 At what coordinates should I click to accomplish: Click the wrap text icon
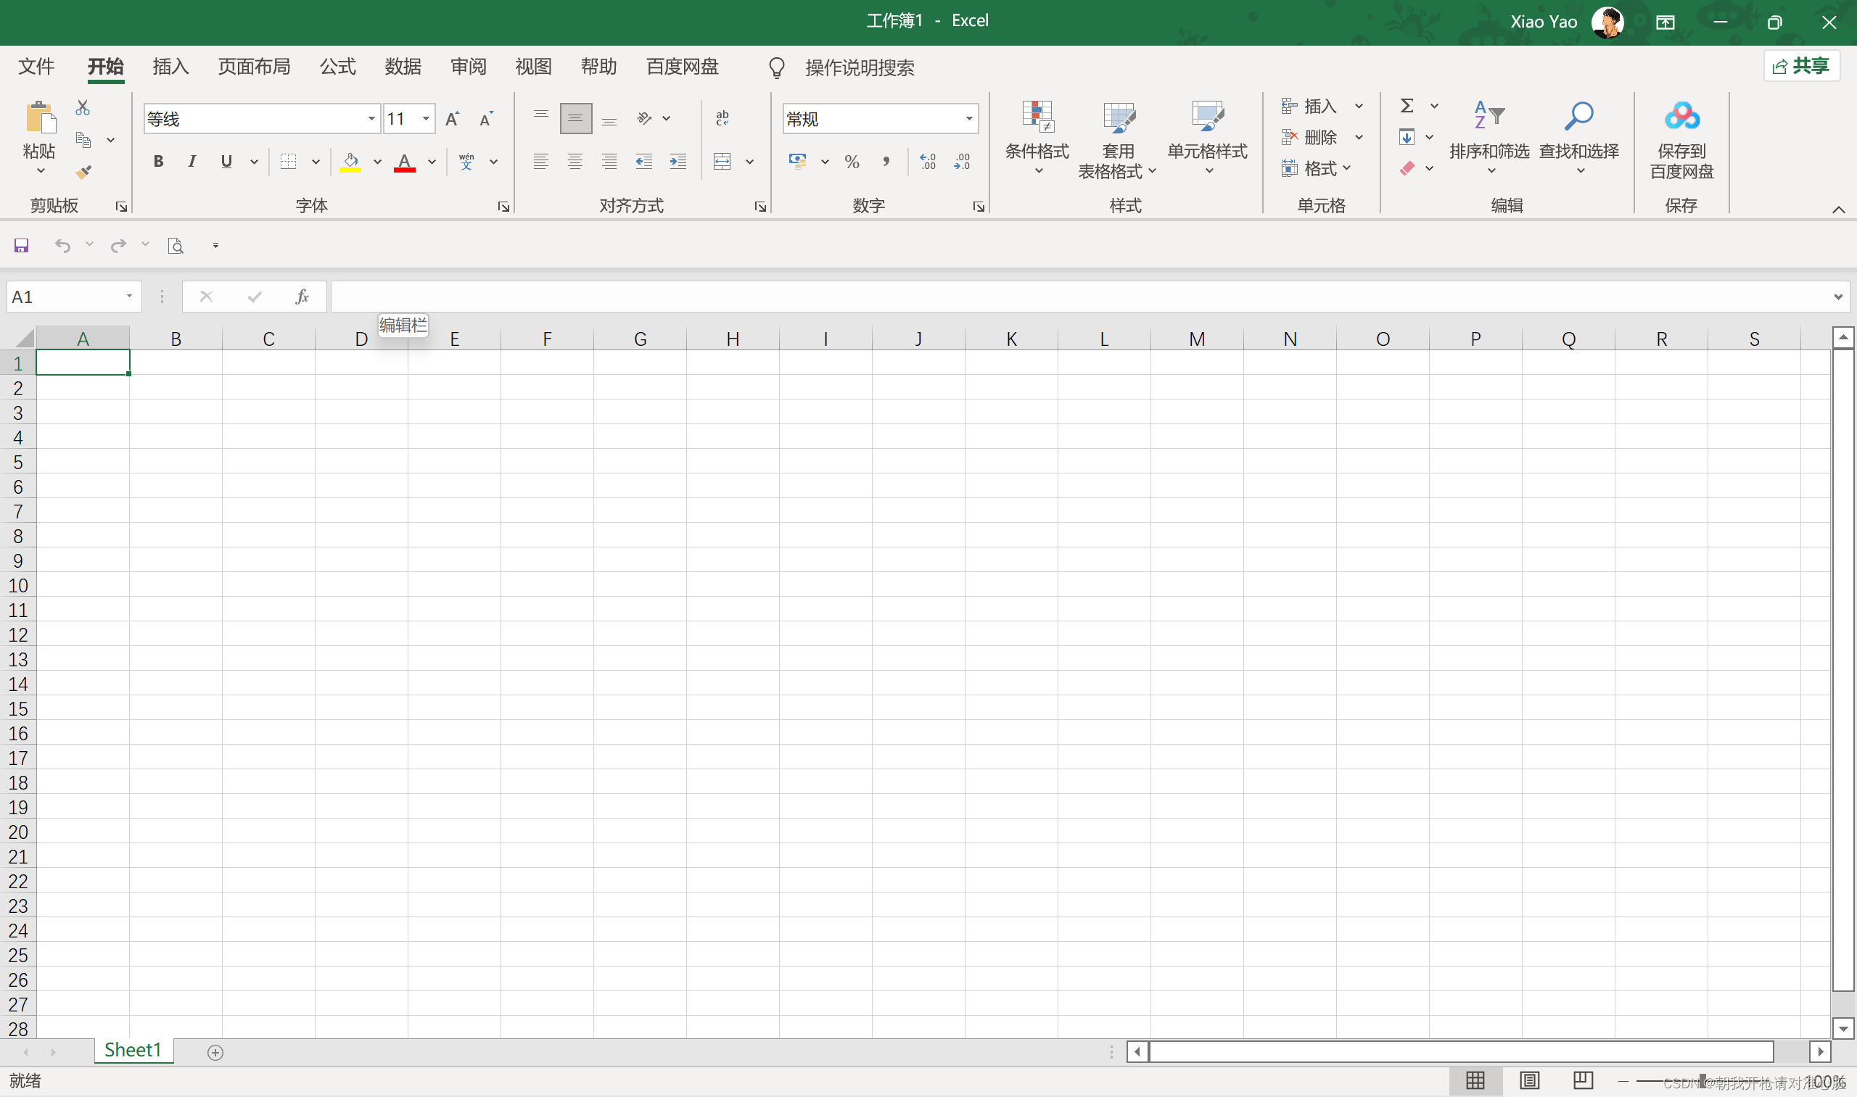[722, 118]
